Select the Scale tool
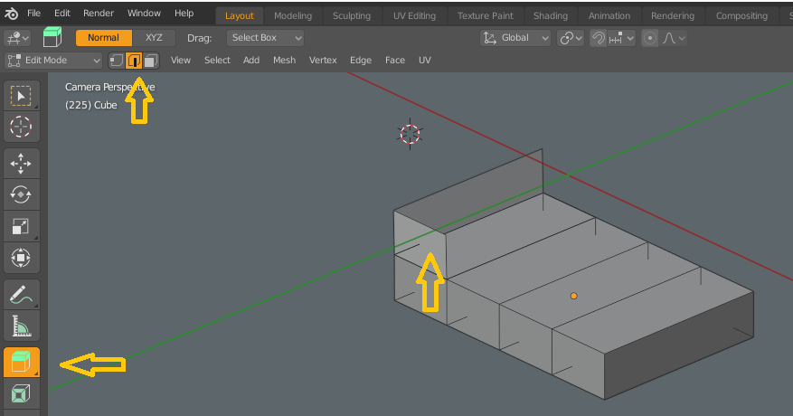 (x=21, y=226)
